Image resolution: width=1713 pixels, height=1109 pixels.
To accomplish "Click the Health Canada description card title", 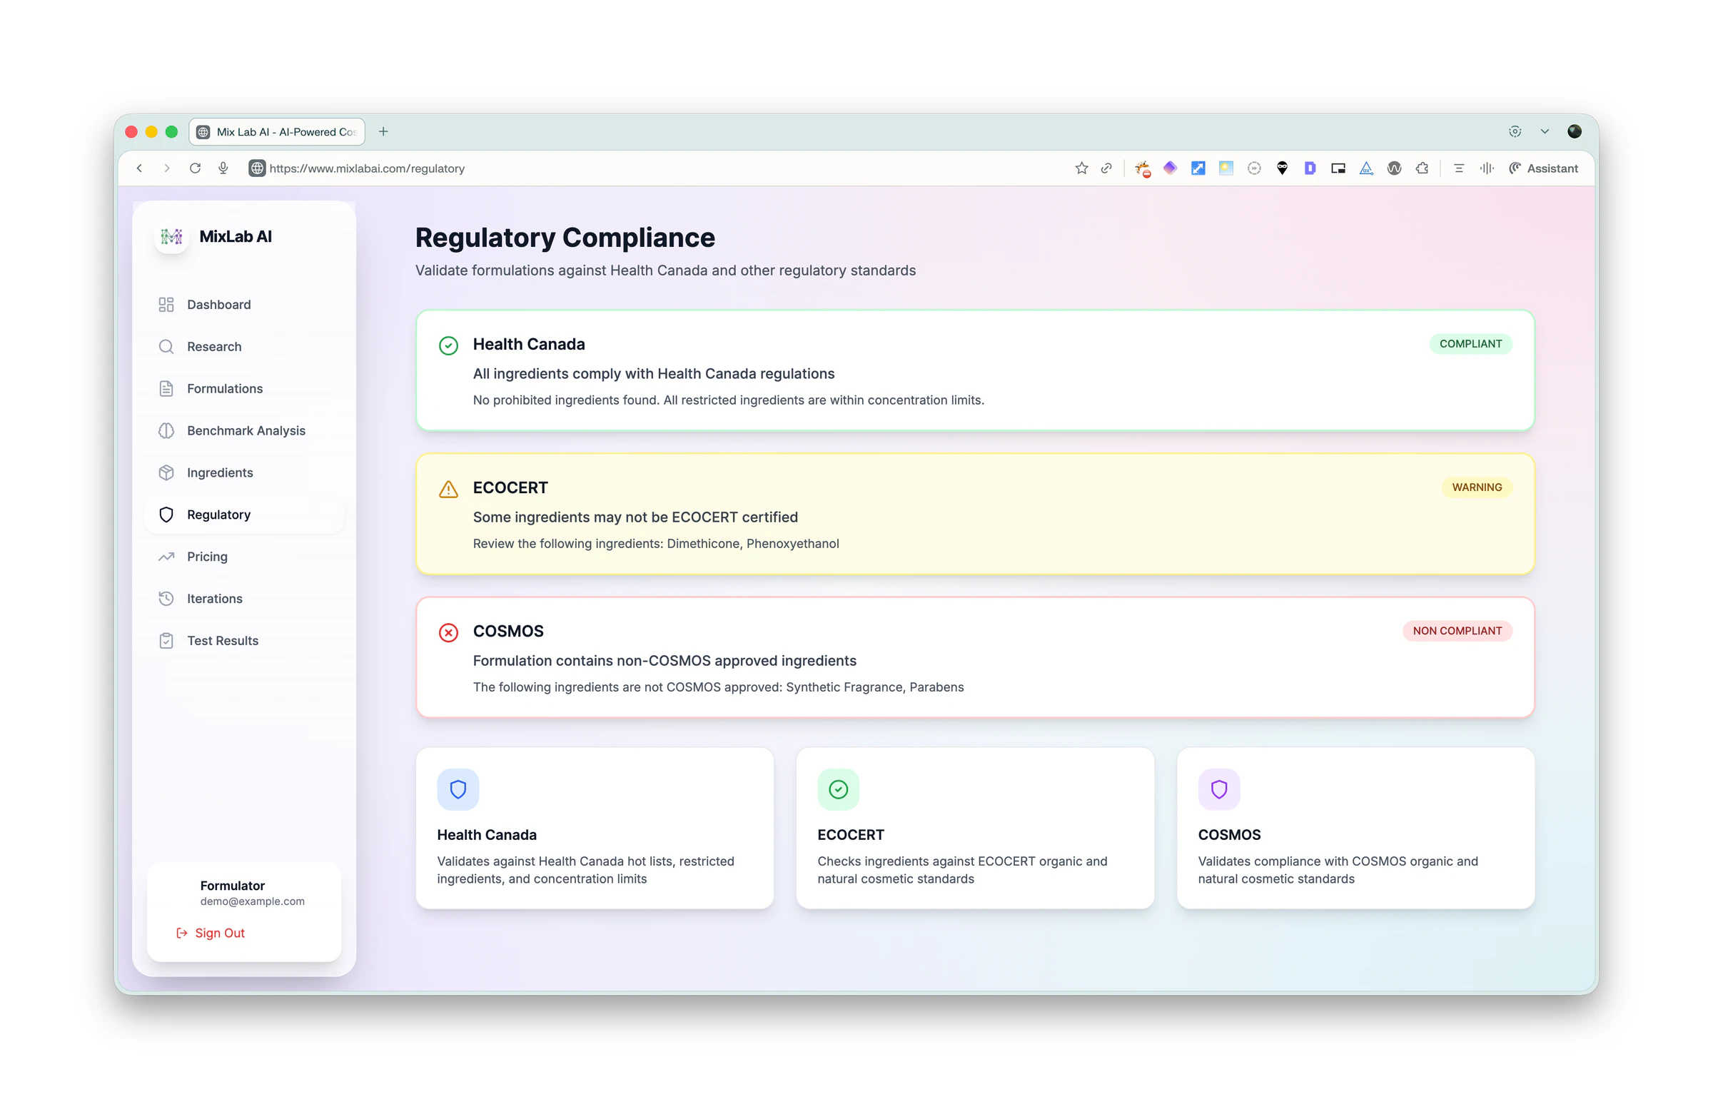I will [x=487, y=835].
